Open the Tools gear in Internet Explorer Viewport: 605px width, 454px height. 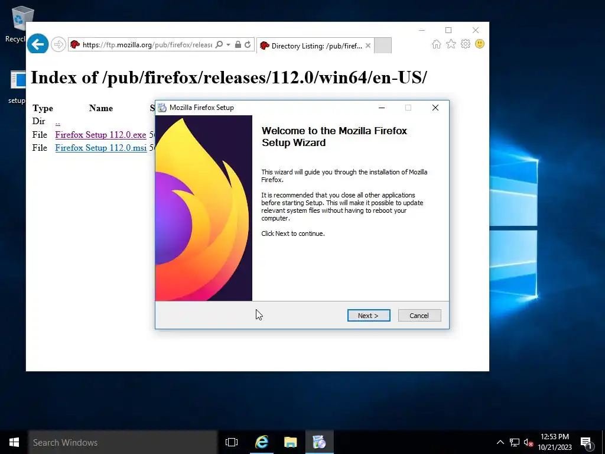(x=466, y=44)
